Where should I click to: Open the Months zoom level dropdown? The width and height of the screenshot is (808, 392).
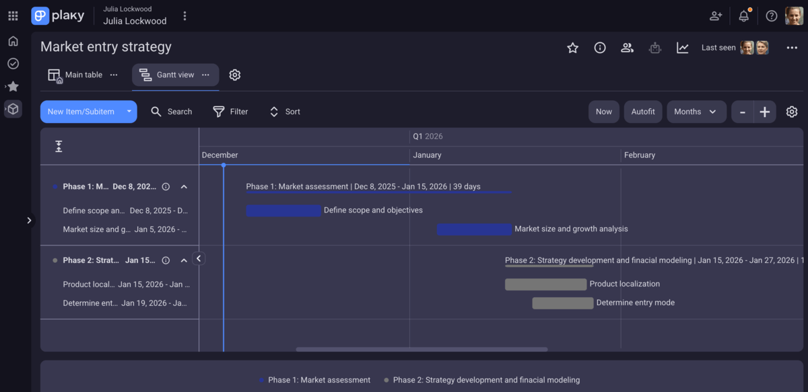(696, 111)
